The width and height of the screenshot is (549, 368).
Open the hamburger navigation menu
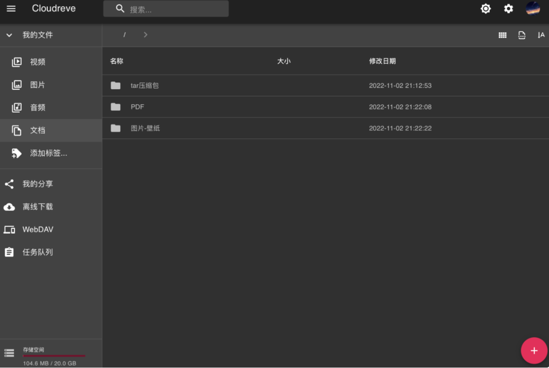[x=11, y=9]
